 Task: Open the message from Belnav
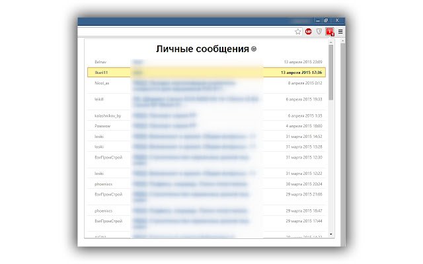[x=206, y=62]
